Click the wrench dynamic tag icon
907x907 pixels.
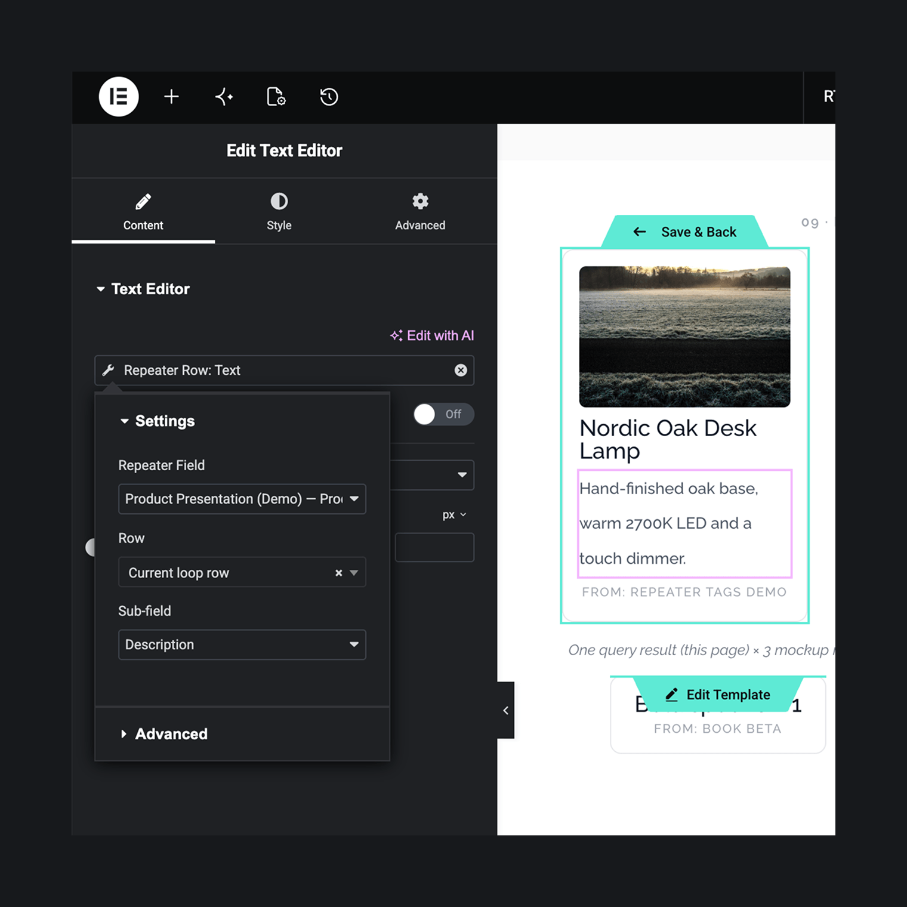[109, 370]
